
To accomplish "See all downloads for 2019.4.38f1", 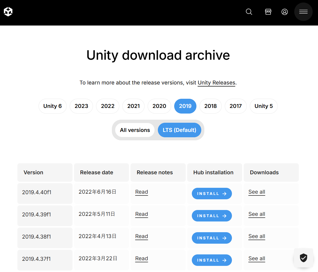I will (x=257, y=236).
